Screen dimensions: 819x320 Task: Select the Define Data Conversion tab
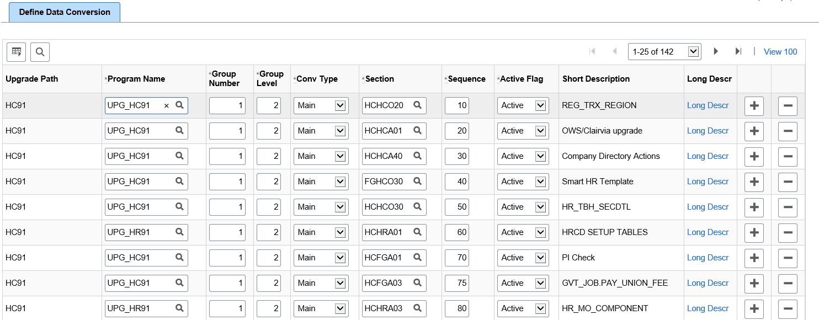(x=64, y=12)
